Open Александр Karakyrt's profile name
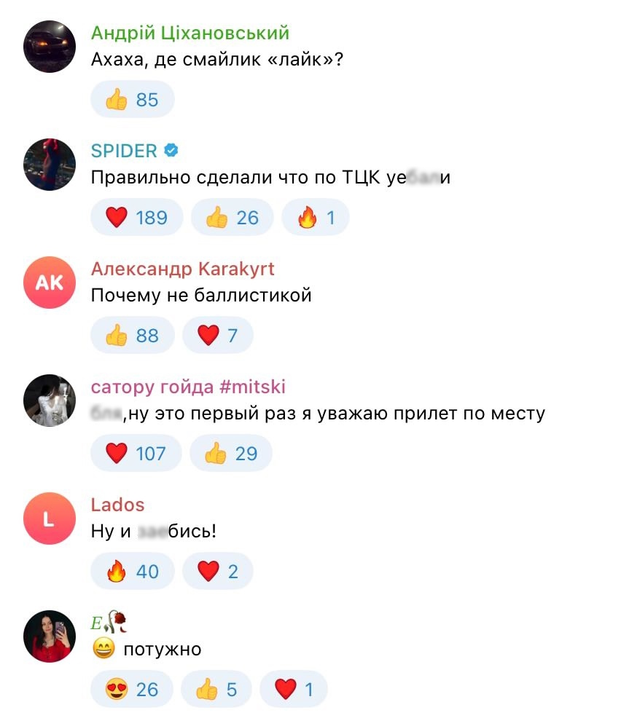621x718 pixels. click(x=182, y=269)
